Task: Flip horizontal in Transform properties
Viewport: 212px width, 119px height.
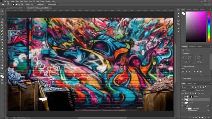Action: point(198,62)
